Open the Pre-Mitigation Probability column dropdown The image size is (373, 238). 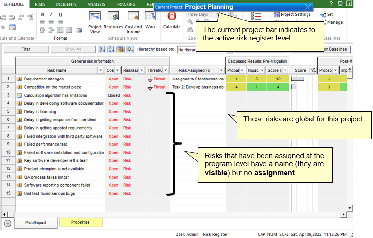(x=242, y=70)
